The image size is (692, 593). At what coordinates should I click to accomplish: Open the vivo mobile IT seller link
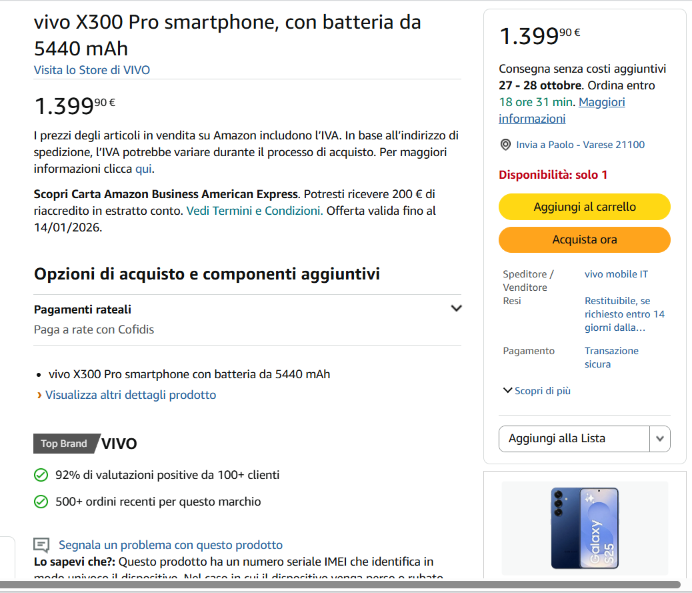pyautogui.click(x=616, y=274)
